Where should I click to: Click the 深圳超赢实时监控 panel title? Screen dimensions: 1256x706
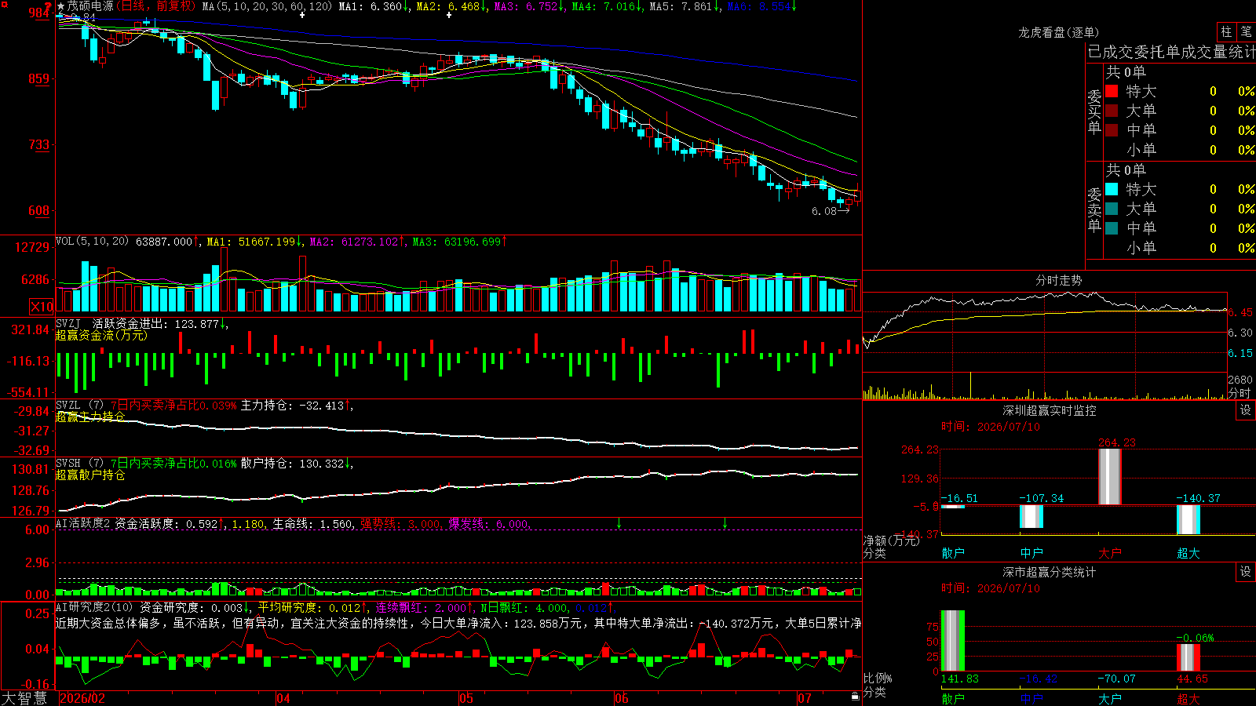(x=1050, y=410)
